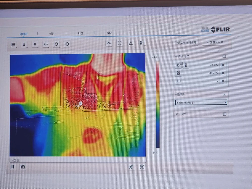Screen dimensions: 252x189
Task: Open the shutter icon with dropdown arrow
Action: pos(56,44)
